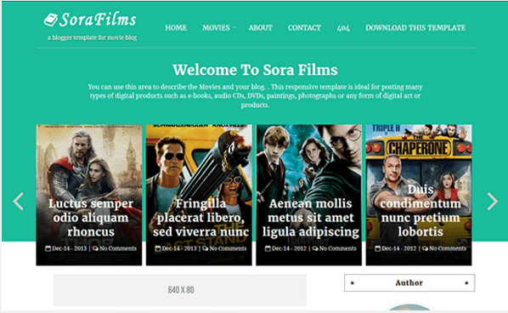Go to the Contact page
The image size is (508, 313).
tap(304, 28)
